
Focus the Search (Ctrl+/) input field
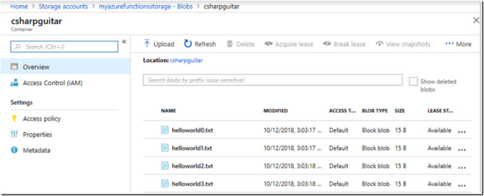click(64, 47)
